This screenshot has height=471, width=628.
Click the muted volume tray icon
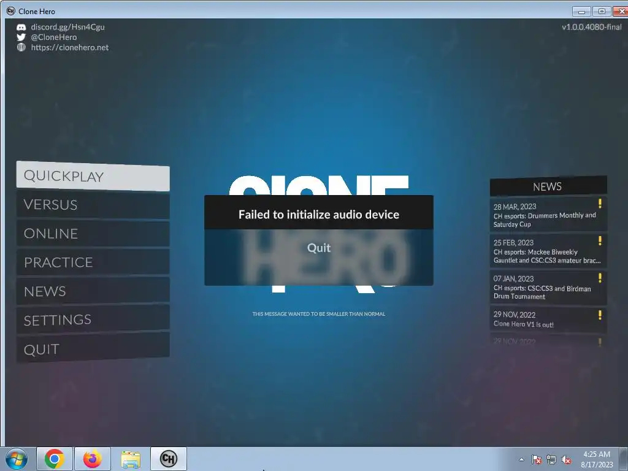[566, 459]
